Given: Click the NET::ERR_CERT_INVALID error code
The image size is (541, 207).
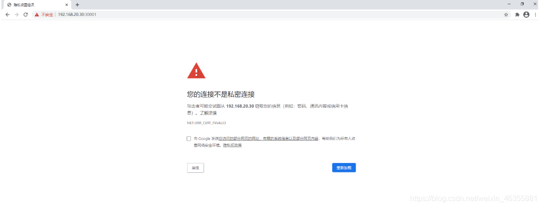Looking at the screenshot, I should 206,123.
